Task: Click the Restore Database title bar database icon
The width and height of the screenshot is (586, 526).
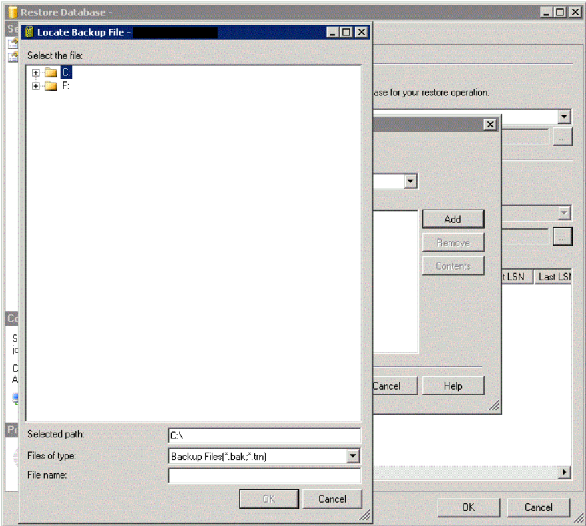Action: coord(13,12)
